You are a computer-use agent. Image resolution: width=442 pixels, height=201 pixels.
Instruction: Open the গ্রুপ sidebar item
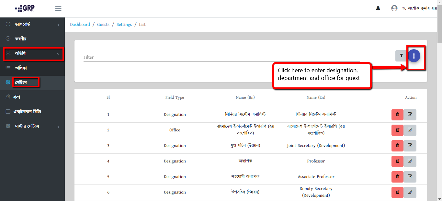(32, 97)
